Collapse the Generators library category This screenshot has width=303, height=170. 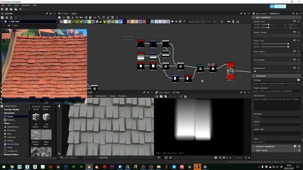2,113
